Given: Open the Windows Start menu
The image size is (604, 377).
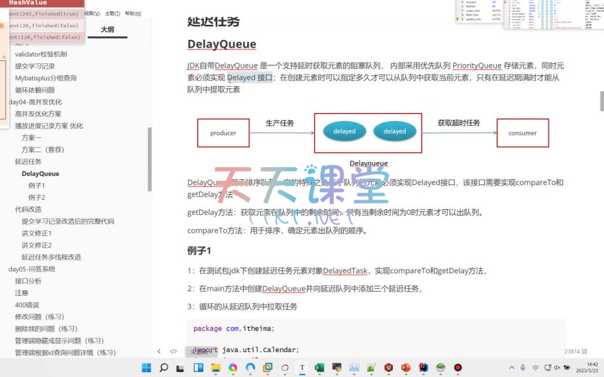Looking at the screenshot, I should click(146, 367).
